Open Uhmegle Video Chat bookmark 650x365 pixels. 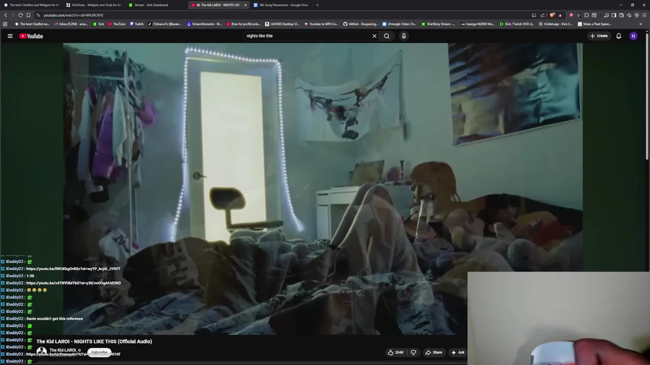(399, 24)
